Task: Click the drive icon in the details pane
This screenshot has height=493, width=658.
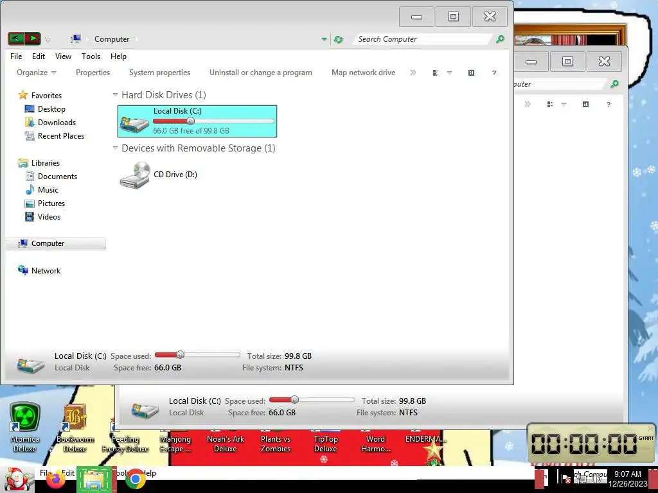Action: (x=31, y=365)
